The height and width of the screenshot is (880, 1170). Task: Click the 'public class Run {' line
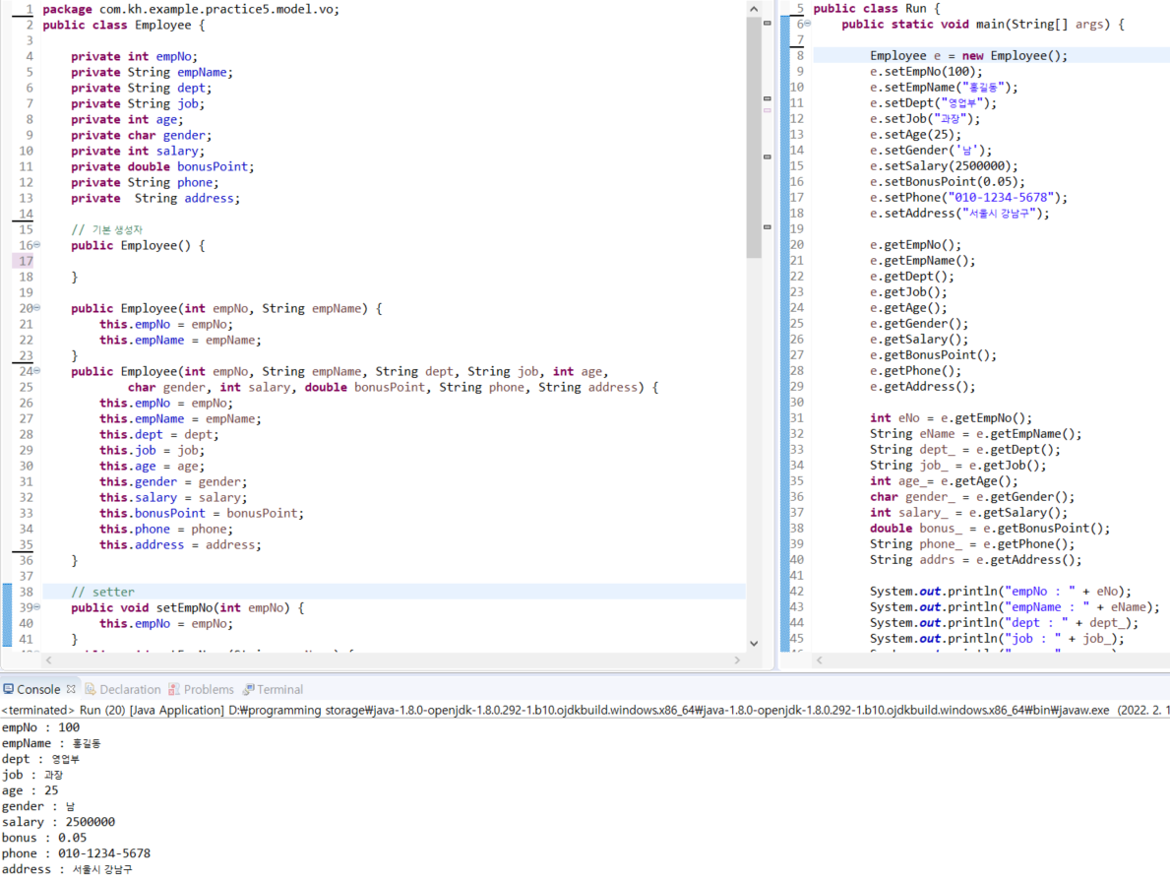[x=877, y=9]
